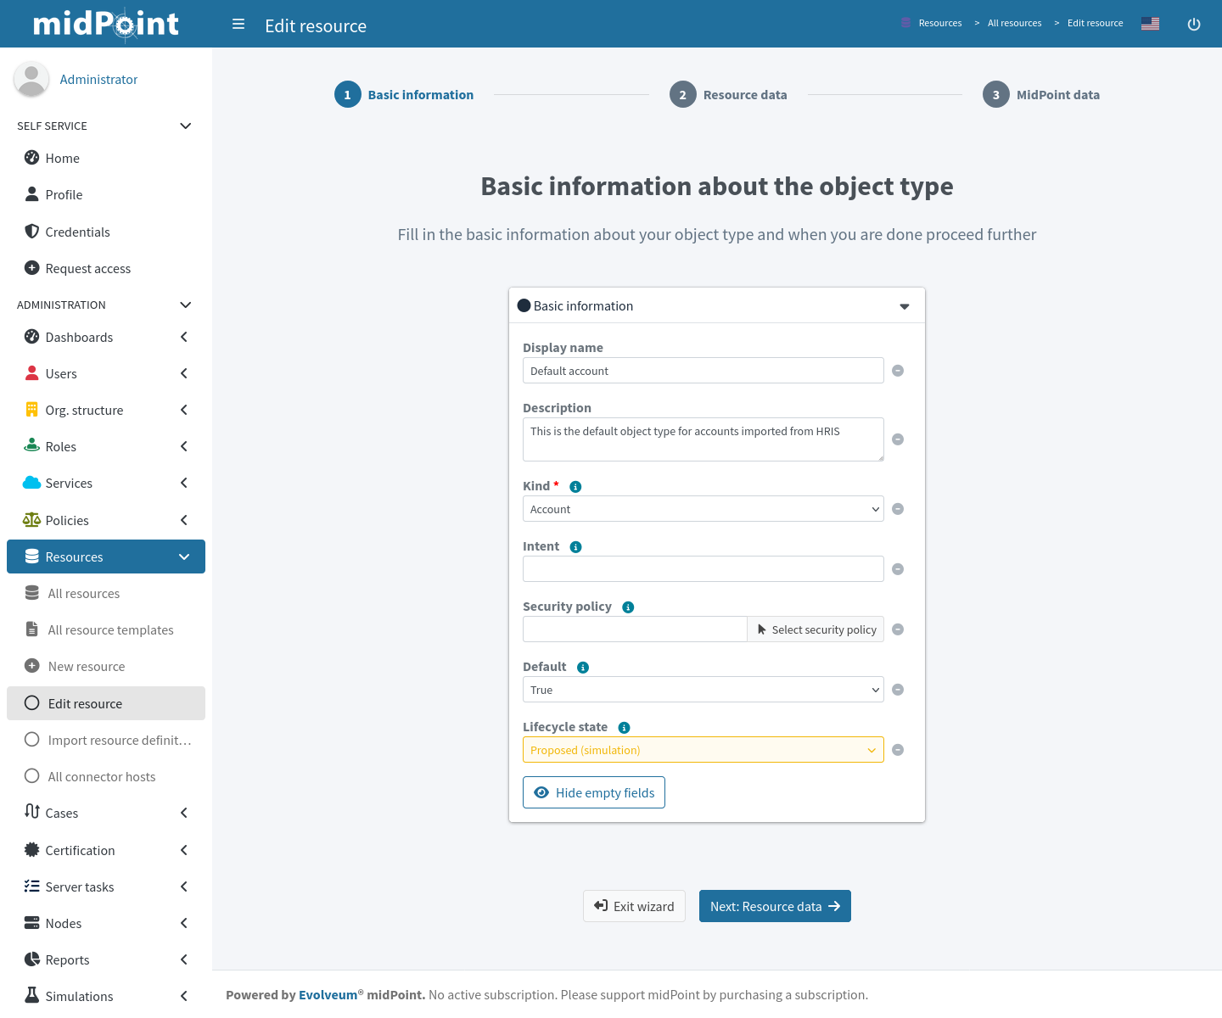1222x1018 pixels.
Task: Toggle Hide empty fields button
Action: (593, 792)
